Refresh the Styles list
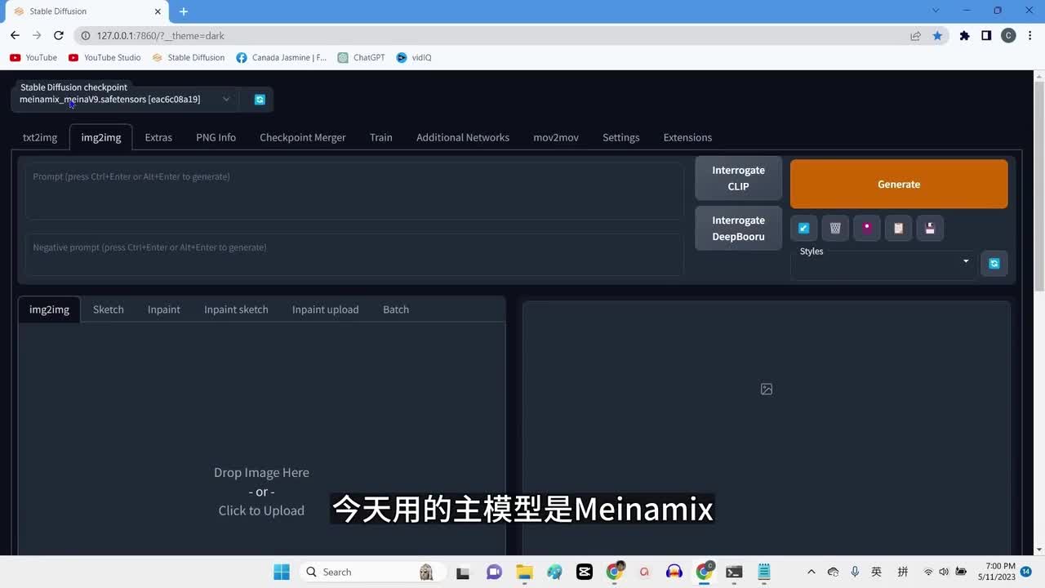Image resolution: width=1045 pixels, height=588 pixels. 994,264
